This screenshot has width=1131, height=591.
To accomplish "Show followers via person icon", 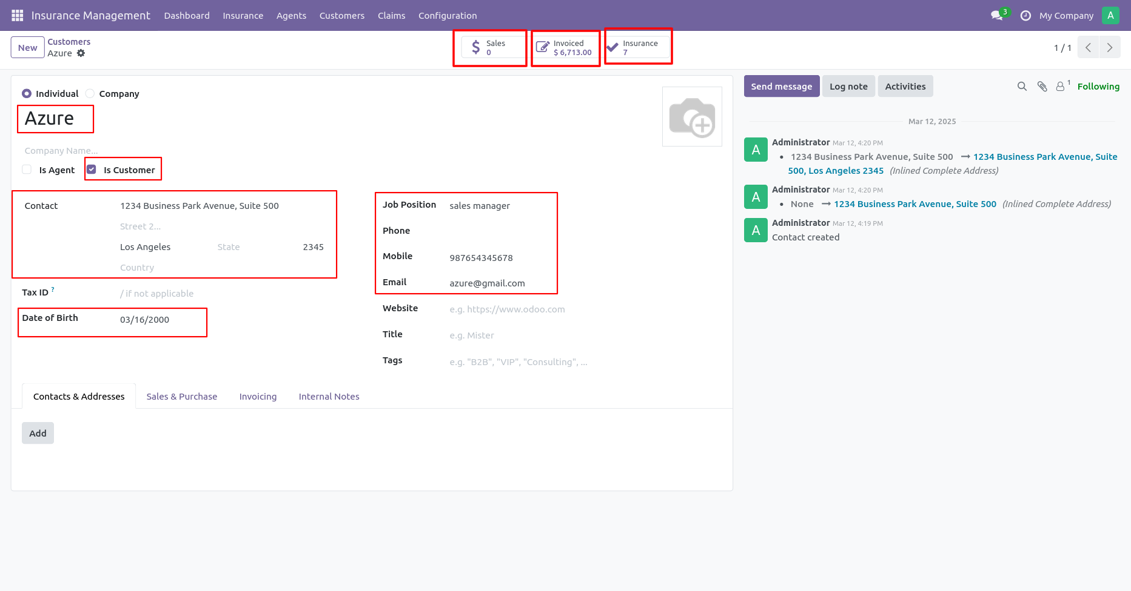I will [1060, 87].
